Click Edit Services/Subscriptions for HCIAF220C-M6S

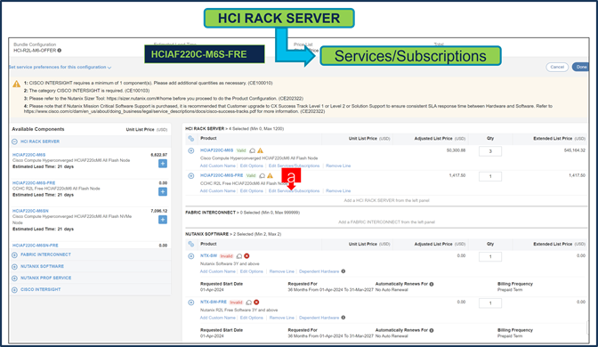point(294,165)
